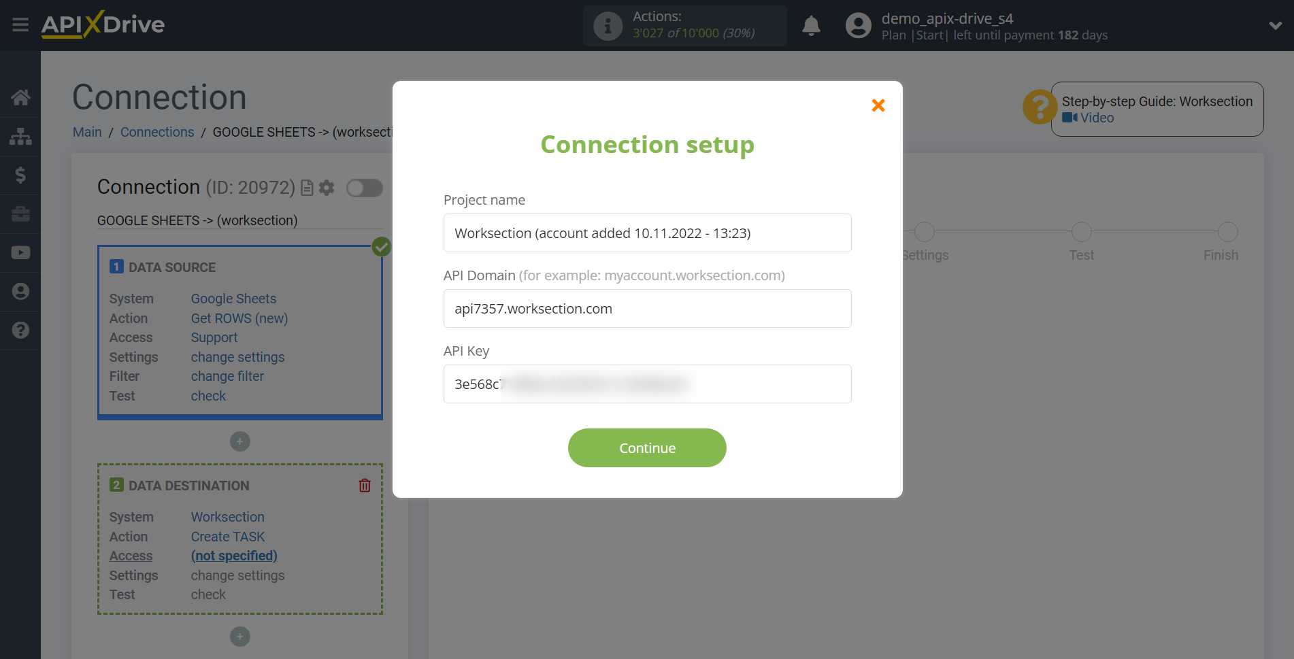
Task: Click the DATA DESTINATION header
Action: point(189,486)
